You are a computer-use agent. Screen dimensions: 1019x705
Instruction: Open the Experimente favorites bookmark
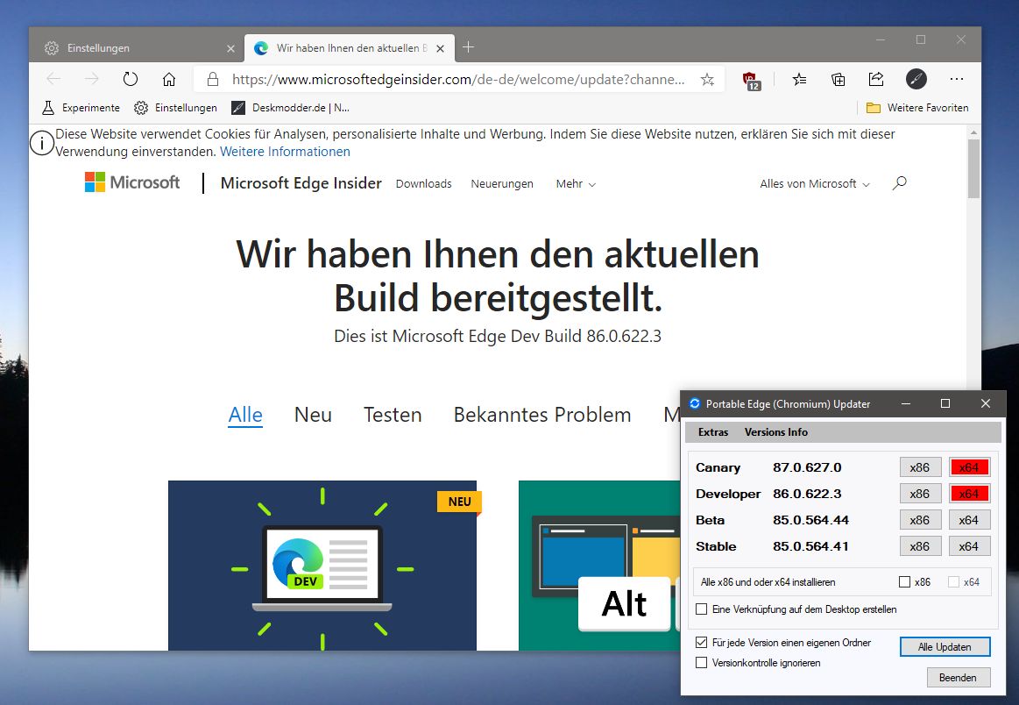coord(81,108)
